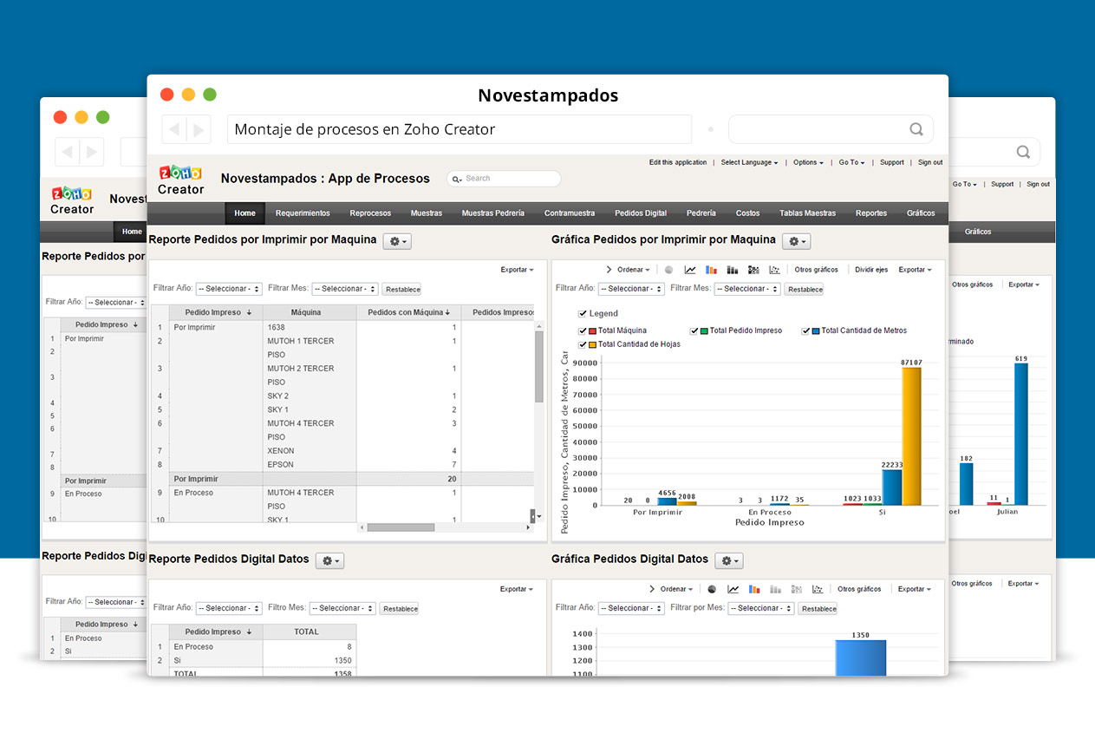1095x746 pixels.
Task: Select line chart icon in Pedidos Digital Datos chart
Action: pos(733,589)
